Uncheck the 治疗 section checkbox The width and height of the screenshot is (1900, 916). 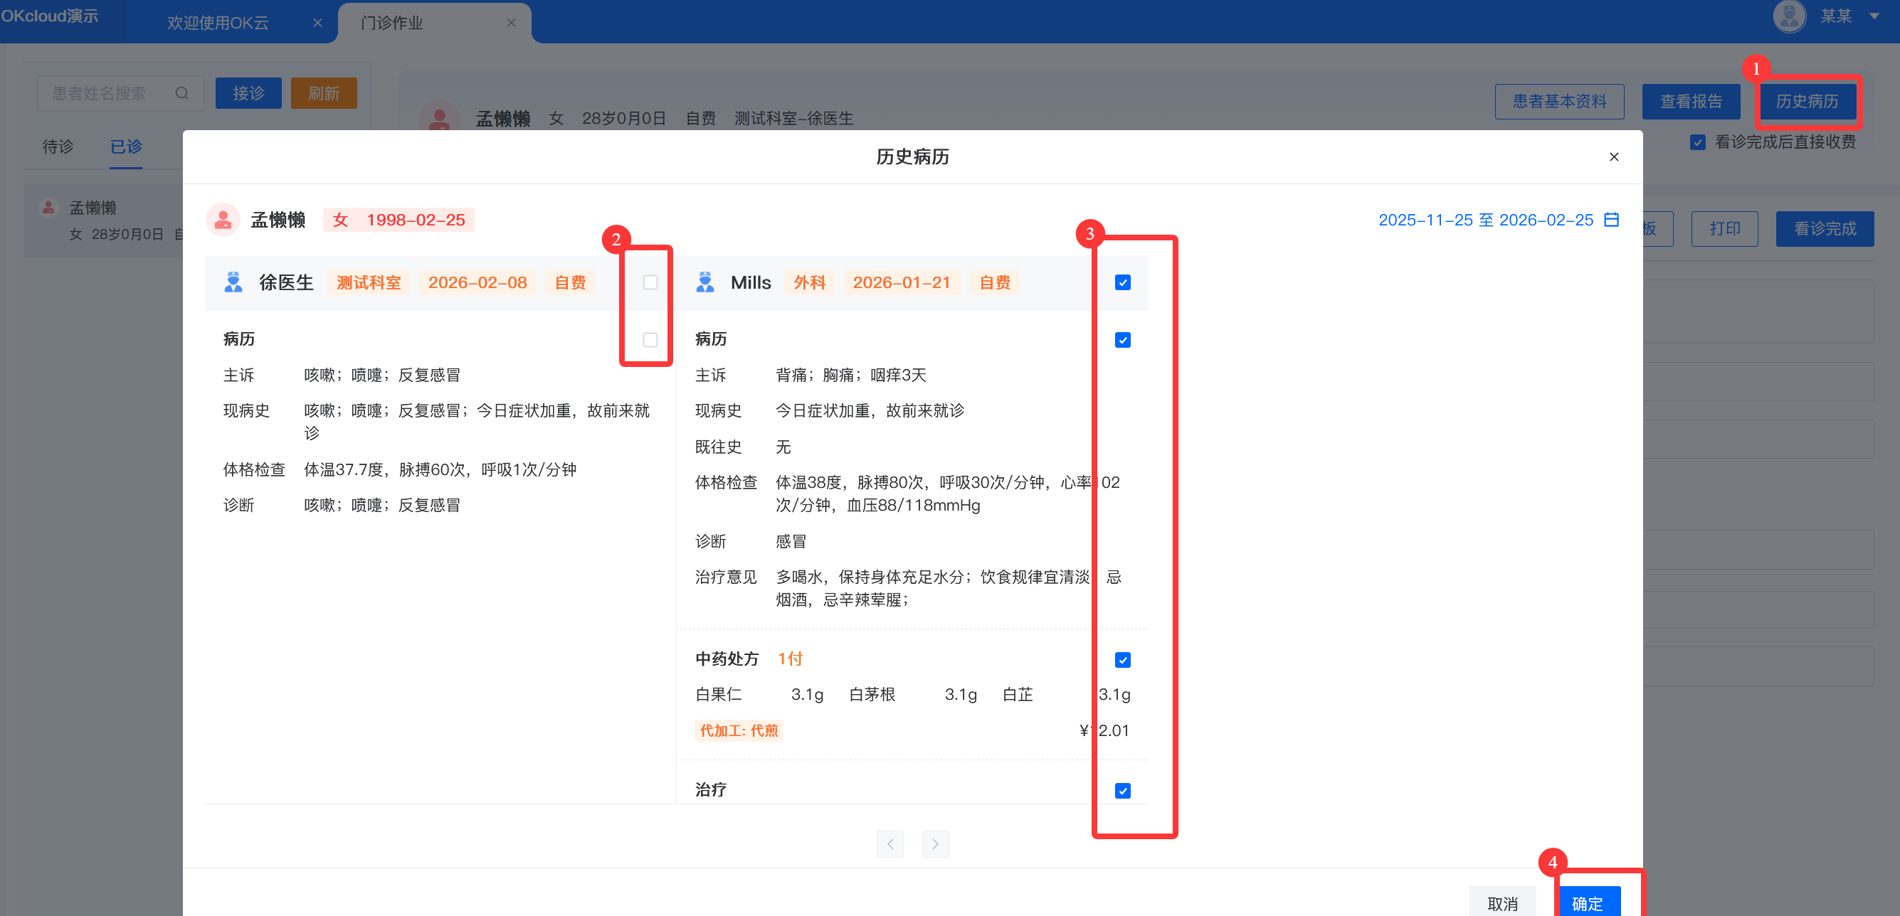coord(1122,791)
